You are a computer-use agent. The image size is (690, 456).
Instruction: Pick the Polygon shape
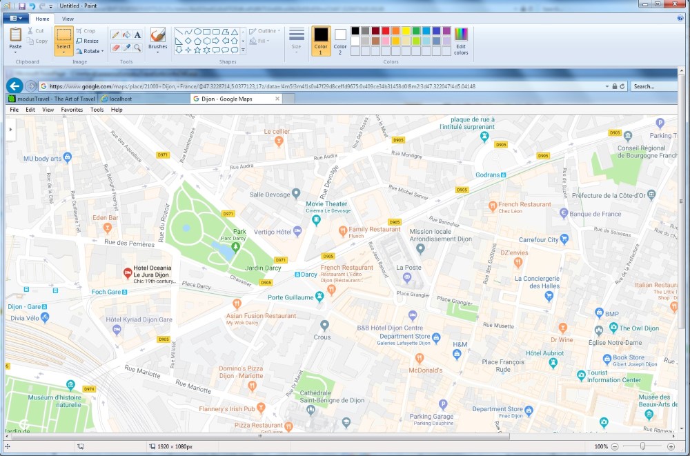(226, 32)
